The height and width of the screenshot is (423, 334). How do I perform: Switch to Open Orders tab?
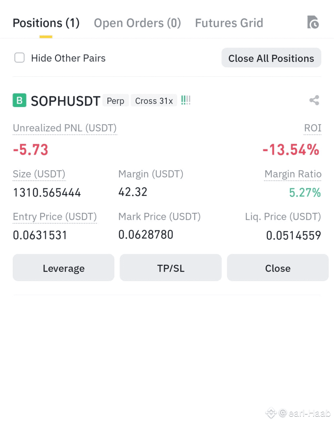pyautogui.click(x=137, y=23)
